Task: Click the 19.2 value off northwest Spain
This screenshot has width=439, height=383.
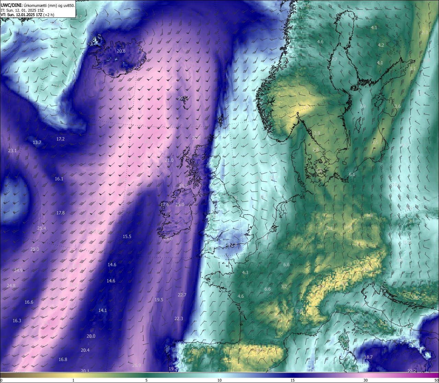Action: tap(173, 369)
